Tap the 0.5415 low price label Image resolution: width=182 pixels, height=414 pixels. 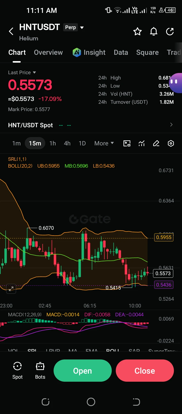tap(113, 288)
